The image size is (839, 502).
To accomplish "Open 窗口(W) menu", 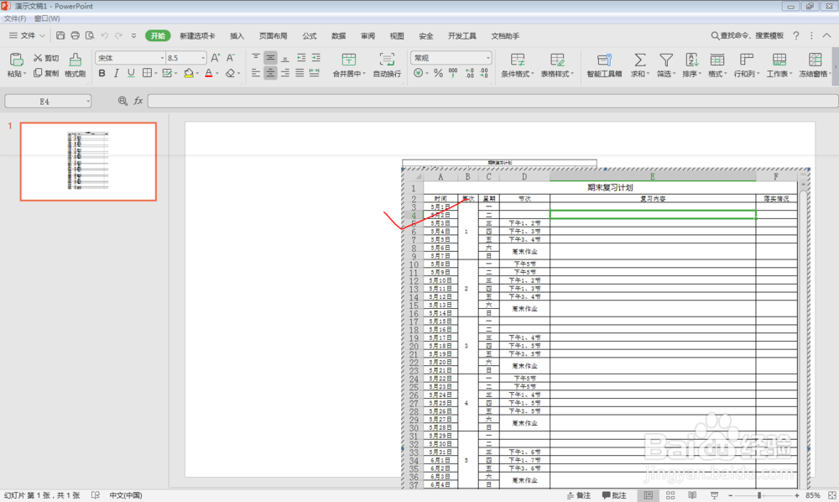I will tap(47, 18).
